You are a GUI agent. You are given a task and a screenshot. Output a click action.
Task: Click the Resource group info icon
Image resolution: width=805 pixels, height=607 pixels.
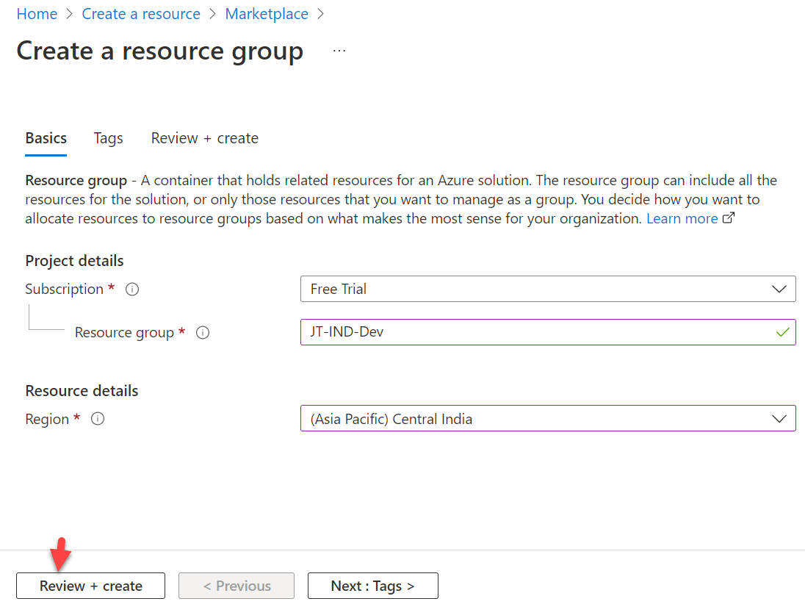(203, 333)
